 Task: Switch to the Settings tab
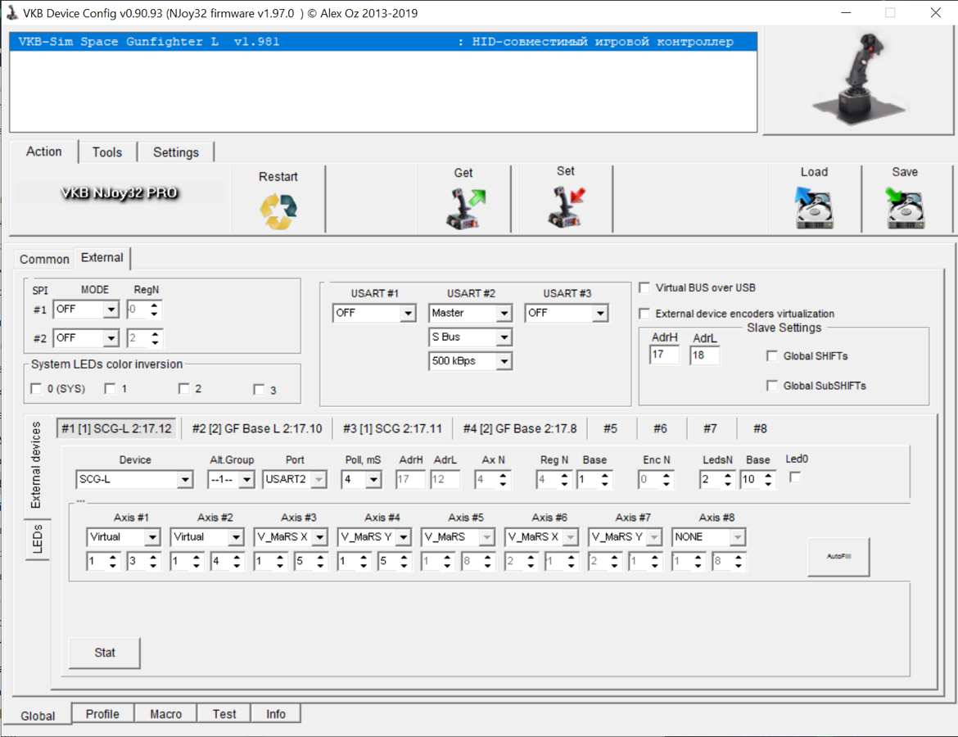tap(176, 152)
